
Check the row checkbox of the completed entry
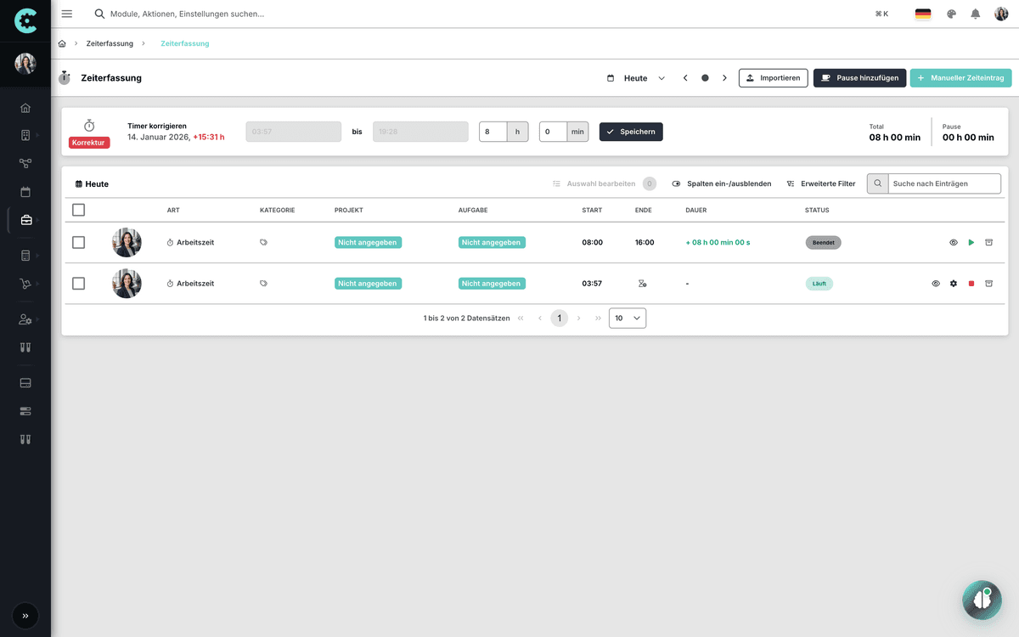pyautogui.click(x=78, y=241)
